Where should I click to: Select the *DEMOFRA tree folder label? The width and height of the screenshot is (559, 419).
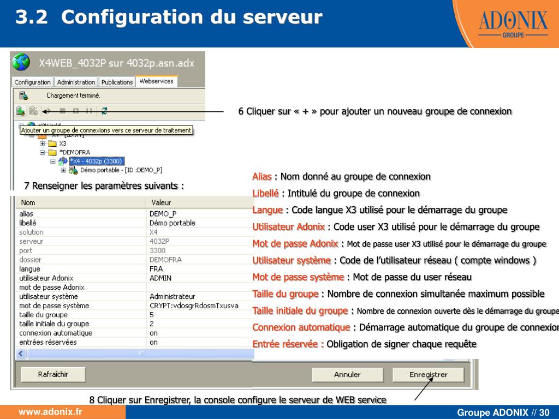tap(75, 153)
